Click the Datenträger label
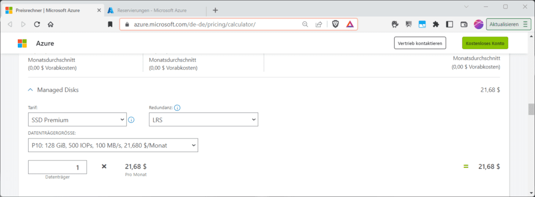 tap(57, 177)
